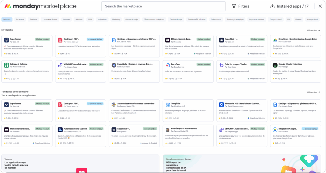Click VLOOKUP icon under Tendance cette semaine
Screen dimensions: 326x173
pos(222,130)
